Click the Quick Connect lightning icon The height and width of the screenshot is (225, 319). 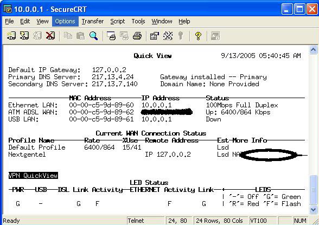(x=24, y=36)
